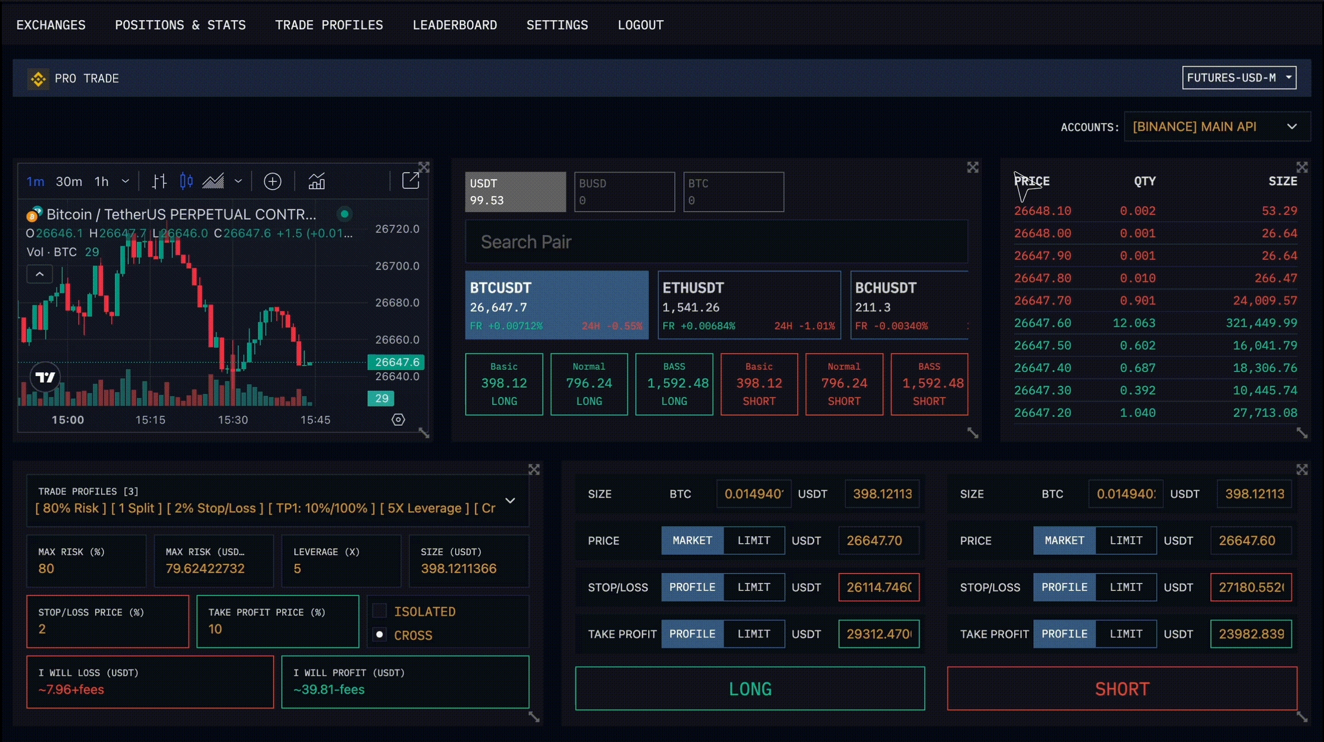Select the bars chart style icon
Viewport: 1324px width, 742px height.
159,181
